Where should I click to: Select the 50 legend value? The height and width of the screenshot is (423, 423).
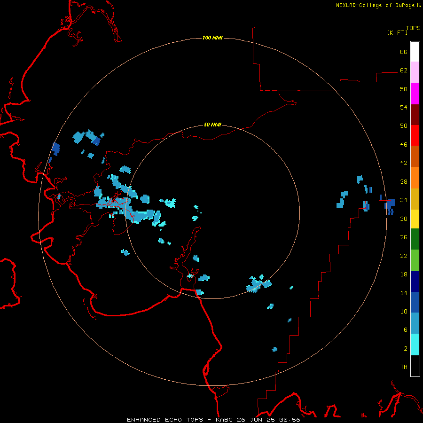point(404,126)
